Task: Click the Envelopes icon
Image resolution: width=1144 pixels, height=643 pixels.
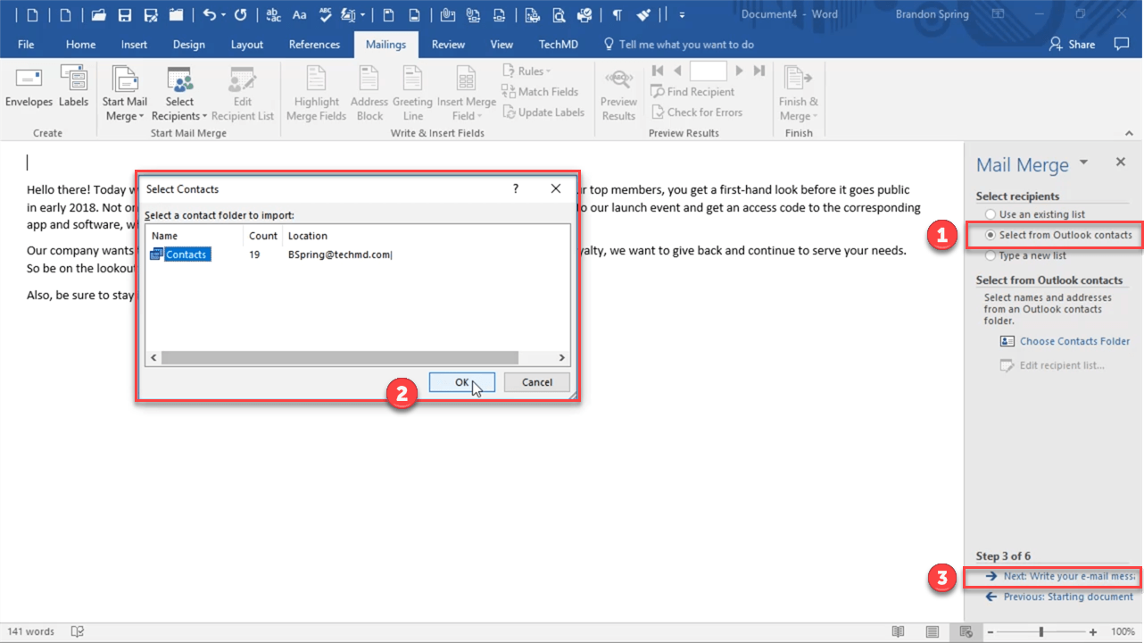Action: tap(29, 88)
